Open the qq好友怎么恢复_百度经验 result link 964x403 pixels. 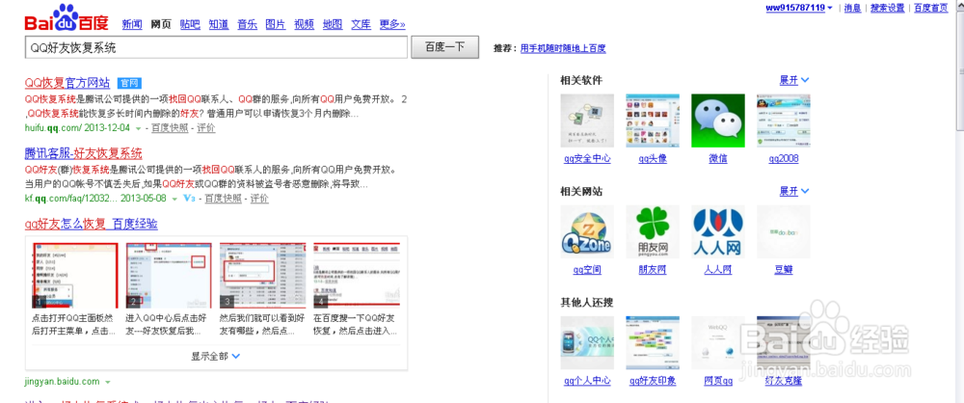click(91, 224)
